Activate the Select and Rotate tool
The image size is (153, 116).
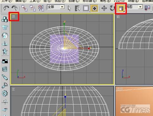[x=112, y=8]
